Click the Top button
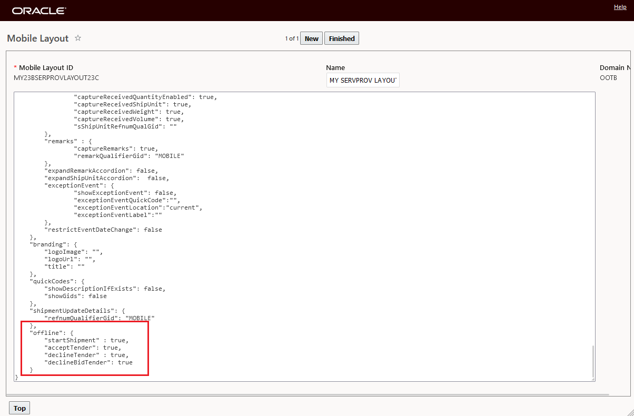 [19, 408]
